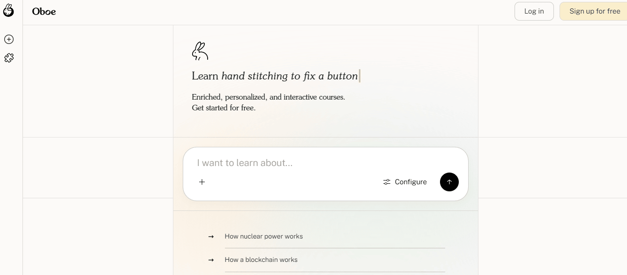
Task: Select the How a blockchain works suggestion
Action: click(x=261, y=260)
